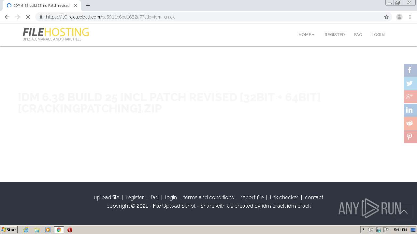The image size is (417, 234).
Task: Click the Show desktop tray button
Action: tap(413, 230)
